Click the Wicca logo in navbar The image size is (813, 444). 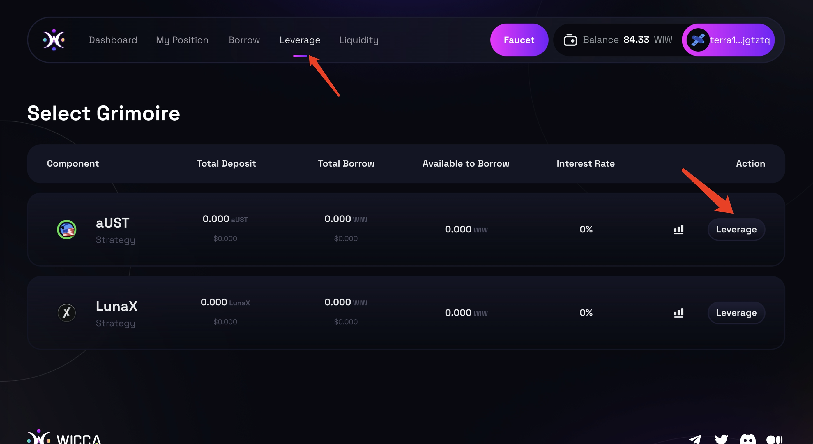pos(54,40)
